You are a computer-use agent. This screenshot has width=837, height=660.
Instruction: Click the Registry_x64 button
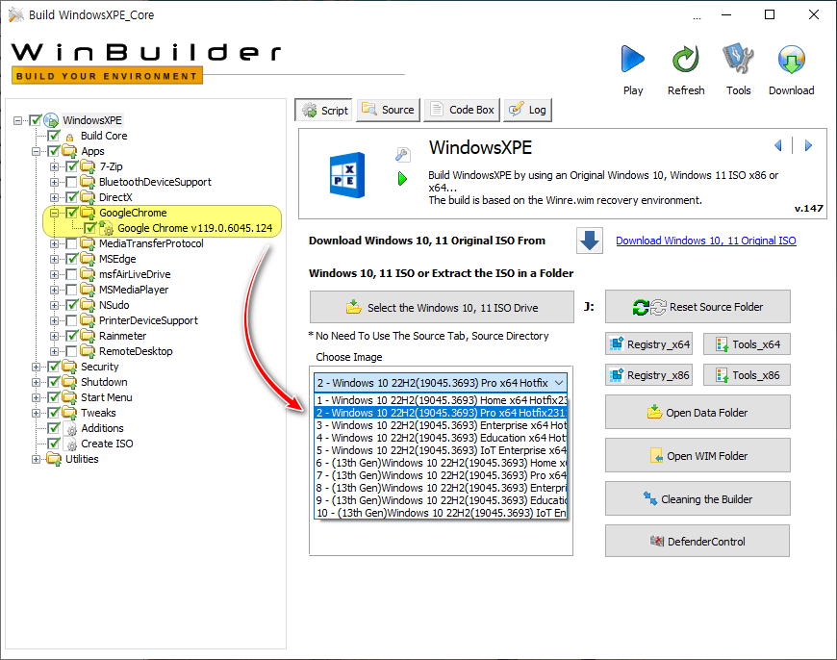(649, 344)
